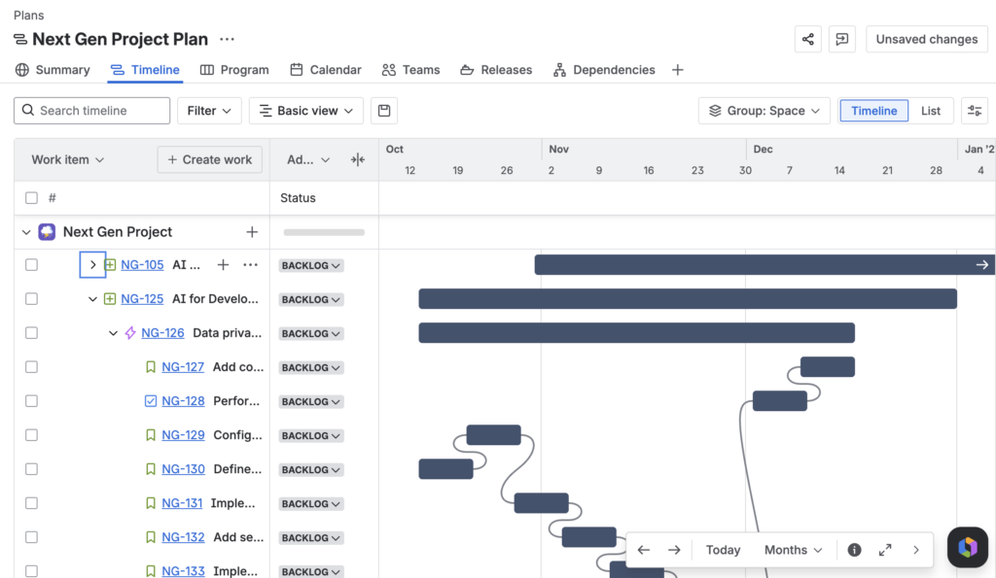Collapse the Next Gen Project group
Screen dimensions: 996x578
[26, 232]
